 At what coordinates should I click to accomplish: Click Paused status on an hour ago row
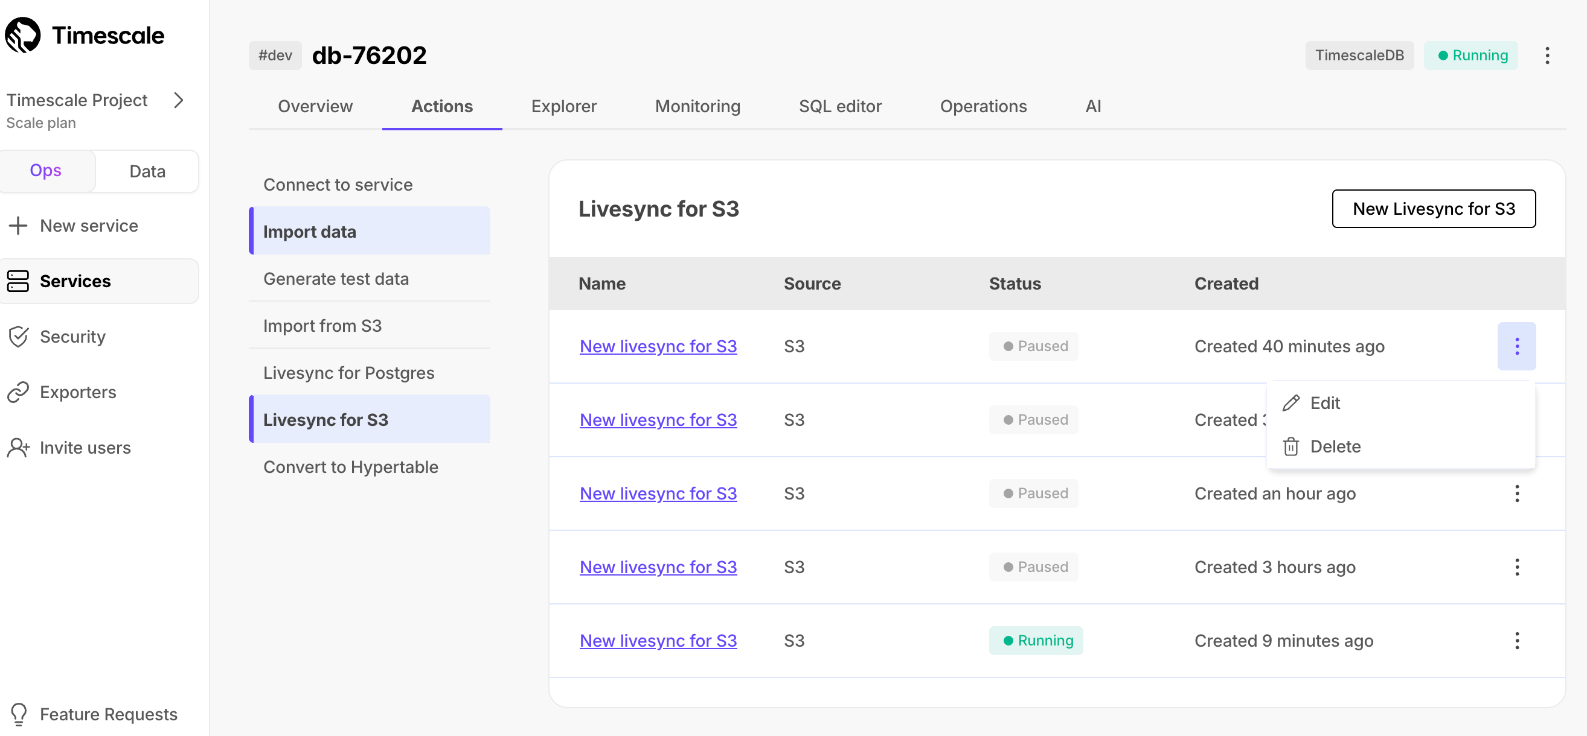[1033, 493]
